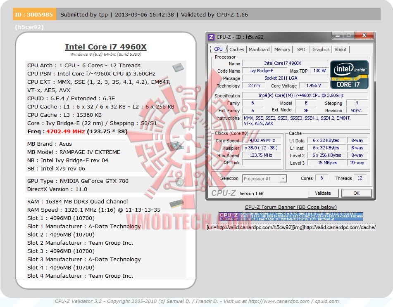Click the Windows 8 64-bit build subtitle

[106, 54]
